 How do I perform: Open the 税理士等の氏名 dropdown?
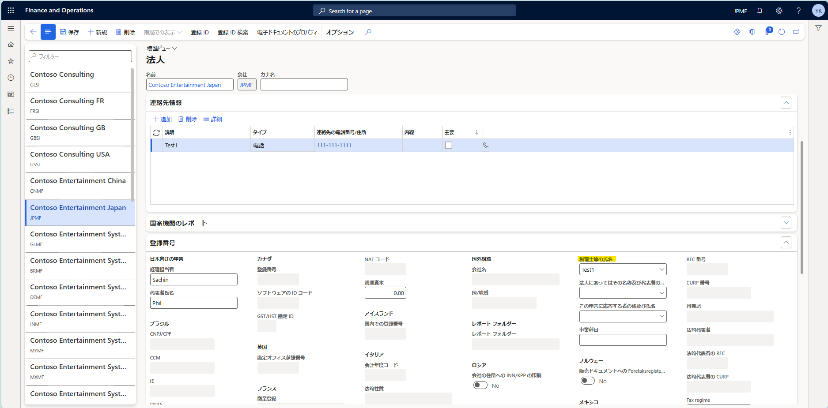[x=662, y=270]
